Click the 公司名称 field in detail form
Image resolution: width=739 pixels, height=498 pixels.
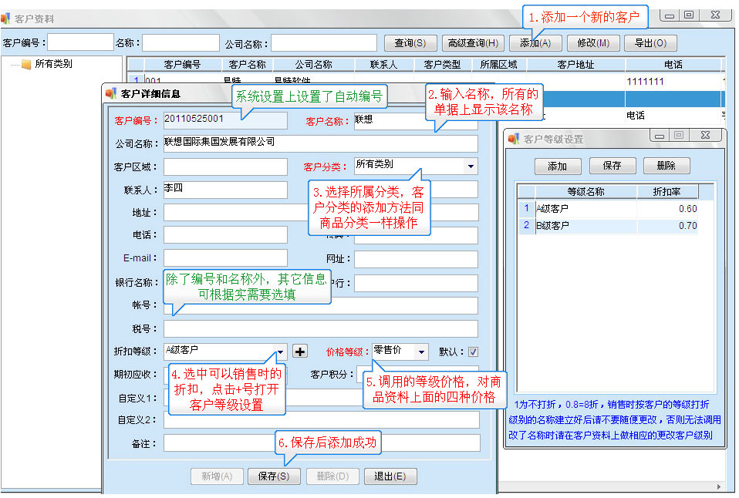point(320,143)
